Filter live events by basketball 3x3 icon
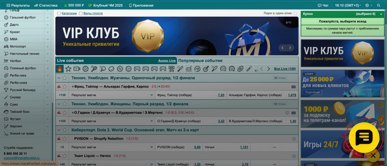This screenshot has height=166, width=387. 171,69
